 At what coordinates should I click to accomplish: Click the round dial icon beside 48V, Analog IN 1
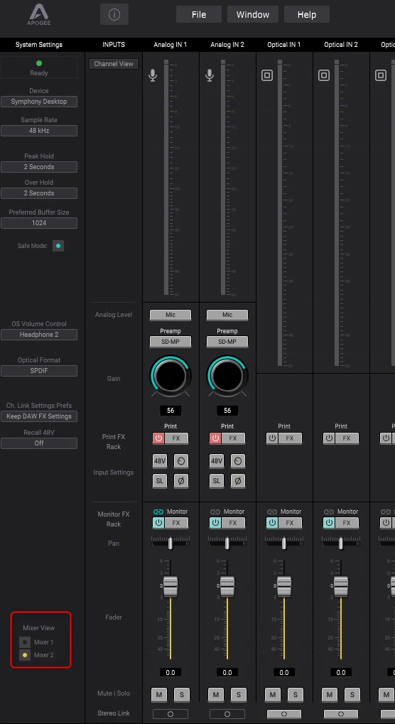(181, 461)
